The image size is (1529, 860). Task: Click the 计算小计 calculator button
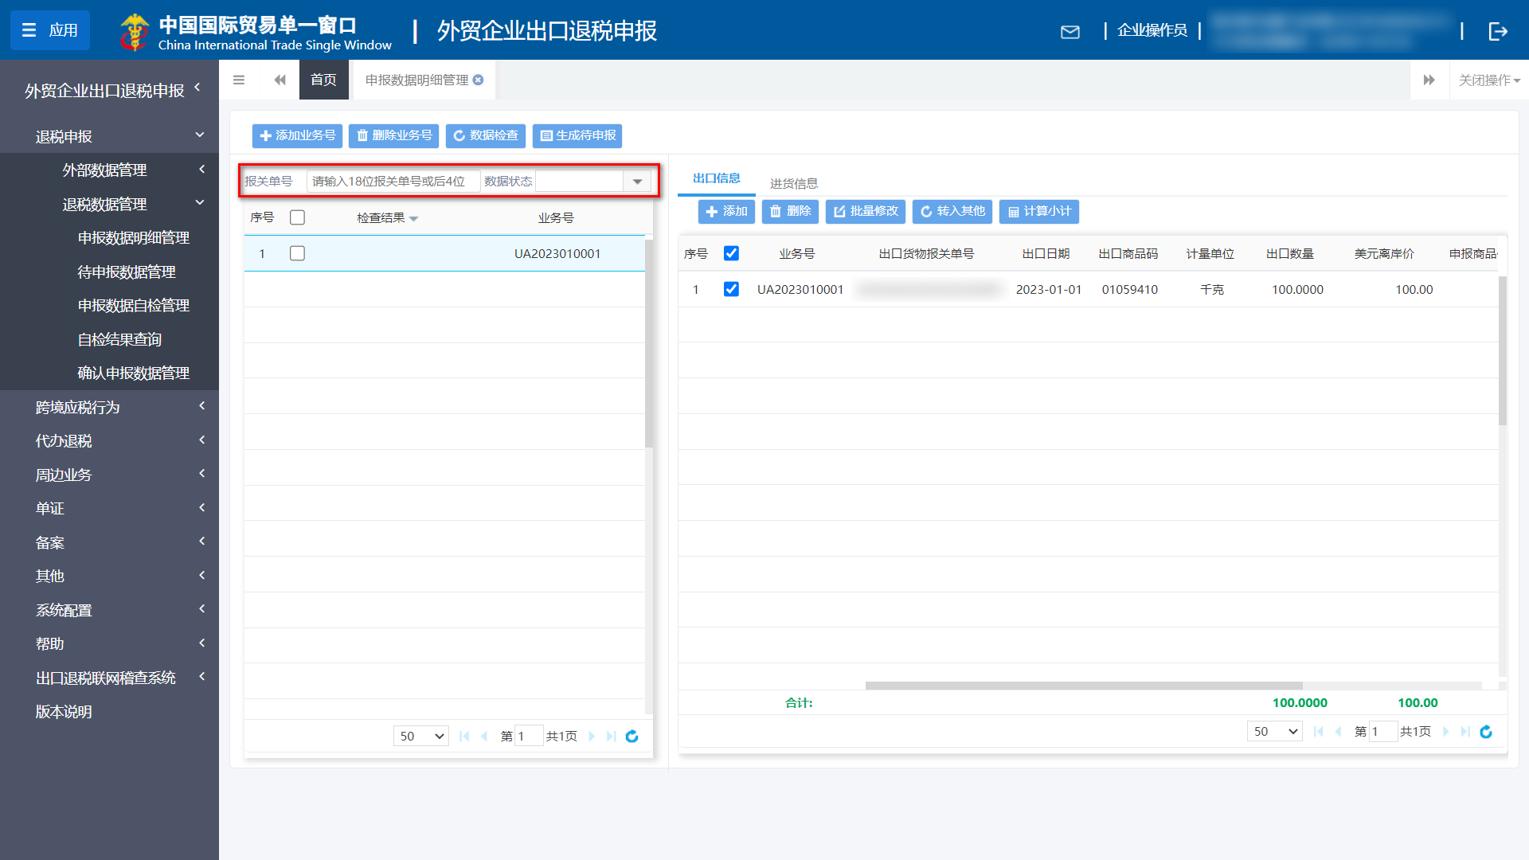click(1038, 211)
